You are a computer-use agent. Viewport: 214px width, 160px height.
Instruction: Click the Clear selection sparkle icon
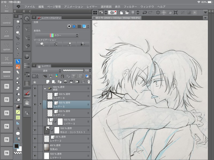158,13
